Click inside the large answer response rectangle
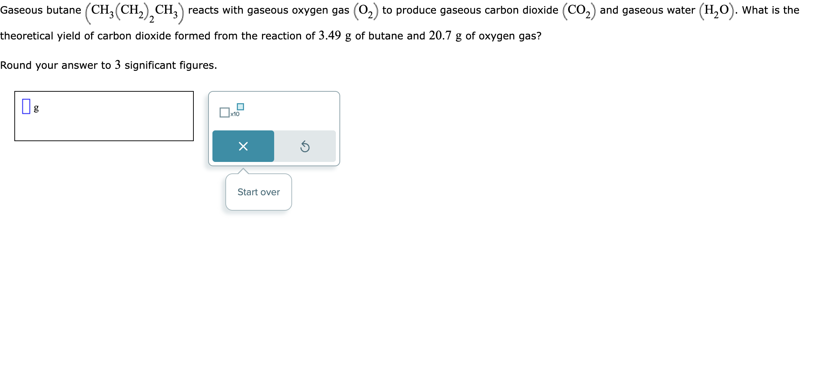 click(x=104, y=115)
